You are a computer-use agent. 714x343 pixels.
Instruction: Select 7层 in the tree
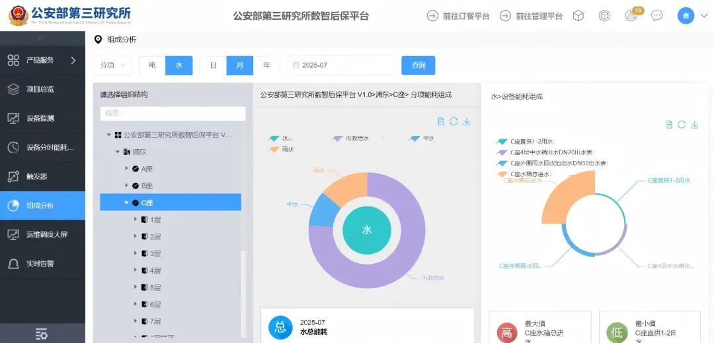(x=155, y=321)
